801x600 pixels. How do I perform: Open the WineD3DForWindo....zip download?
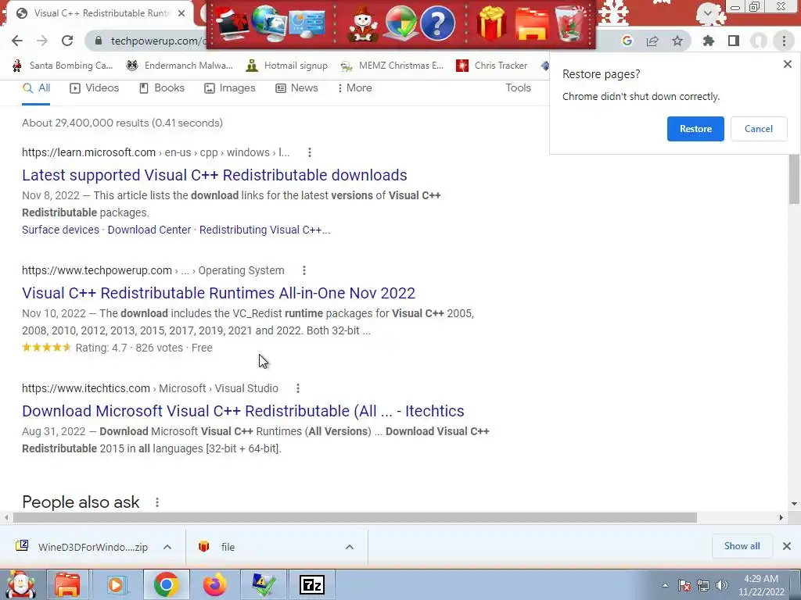[x=83, y=547]
